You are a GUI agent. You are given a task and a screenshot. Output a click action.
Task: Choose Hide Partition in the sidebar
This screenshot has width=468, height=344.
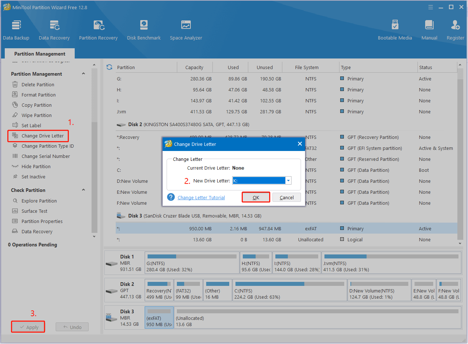click(x=36, y=166)
